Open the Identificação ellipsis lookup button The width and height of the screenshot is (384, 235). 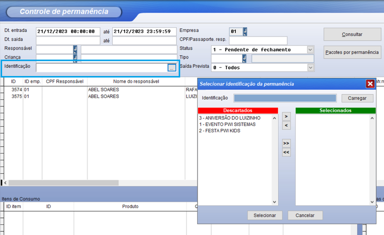(172, 67)
